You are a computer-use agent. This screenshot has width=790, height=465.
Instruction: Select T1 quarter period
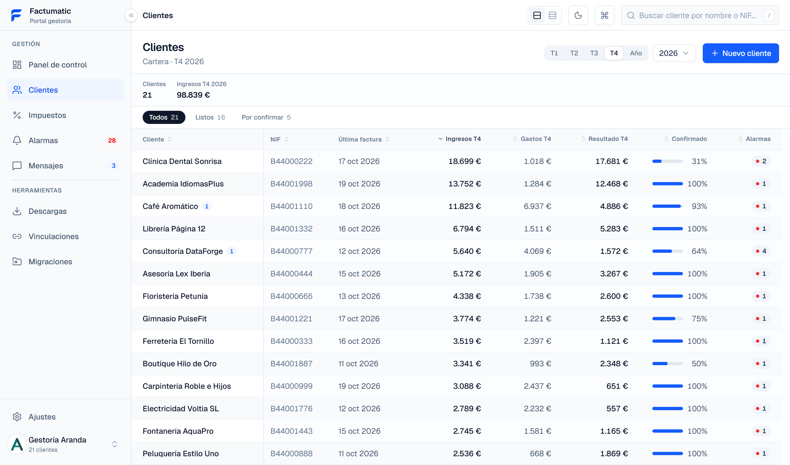[554, 53]
